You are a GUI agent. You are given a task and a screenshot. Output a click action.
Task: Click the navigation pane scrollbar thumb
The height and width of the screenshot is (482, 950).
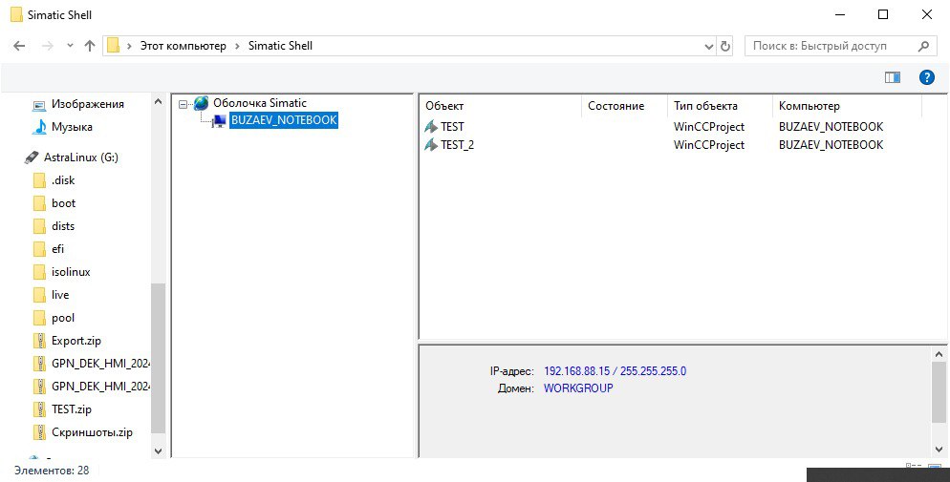tap(158, 358)
